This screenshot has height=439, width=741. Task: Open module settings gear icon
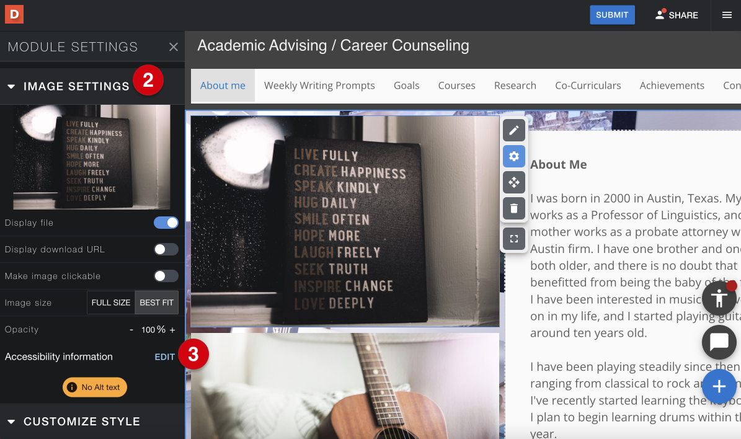(x=513, y=156)
